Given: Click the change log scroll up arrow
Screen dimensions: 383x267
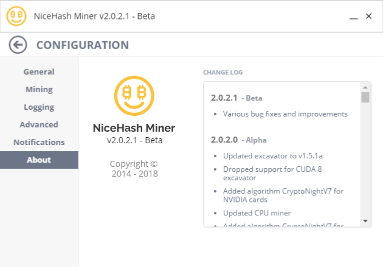Looking at the screenshot, I should click(365, 87).
